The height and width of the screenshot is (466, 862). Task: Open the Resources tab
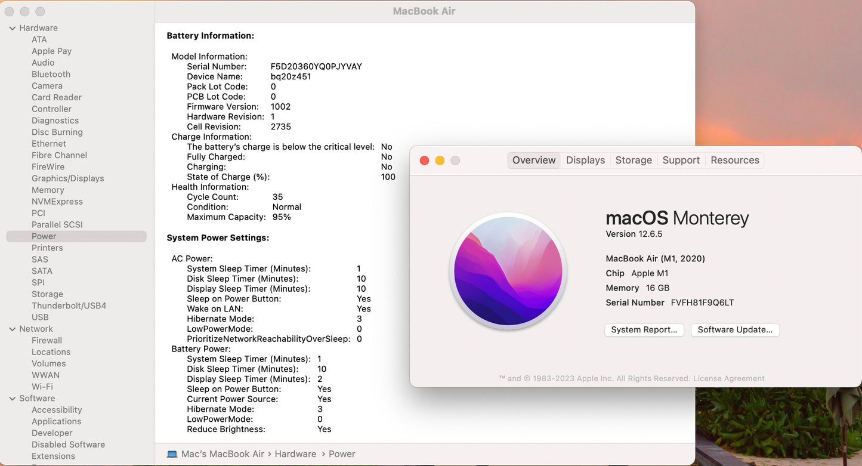[735, 160]
